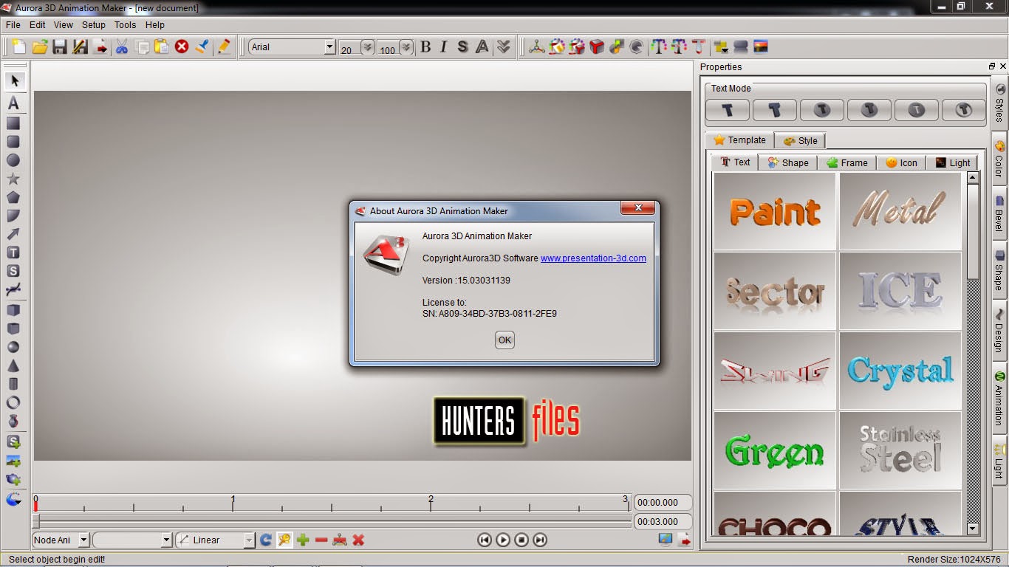The image size is (1009, 567).
Task: Add a keyframe with the green plus
Action: point(303,540)
